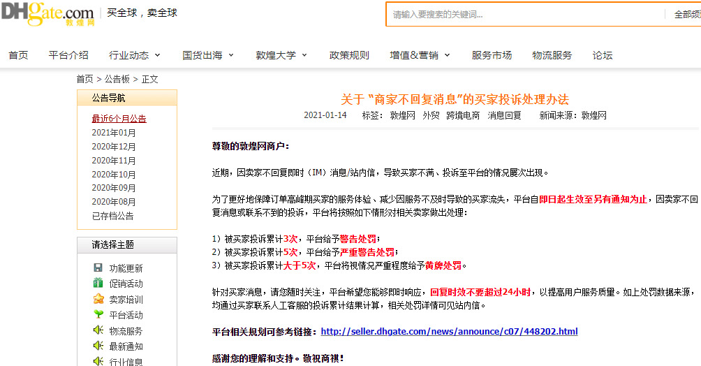701x366 pixels.
Task: Open the 政策规则 navigation item
Action: click(x=349, y=55)
